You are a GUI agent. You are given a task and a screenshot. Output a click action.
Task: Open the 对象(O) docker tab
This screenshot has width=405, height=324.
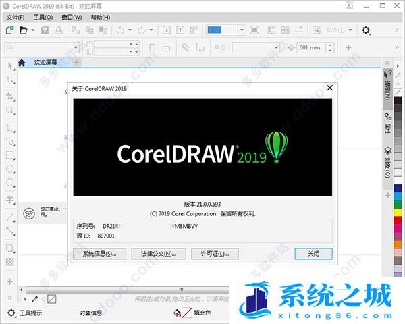[x=388, y=163]
